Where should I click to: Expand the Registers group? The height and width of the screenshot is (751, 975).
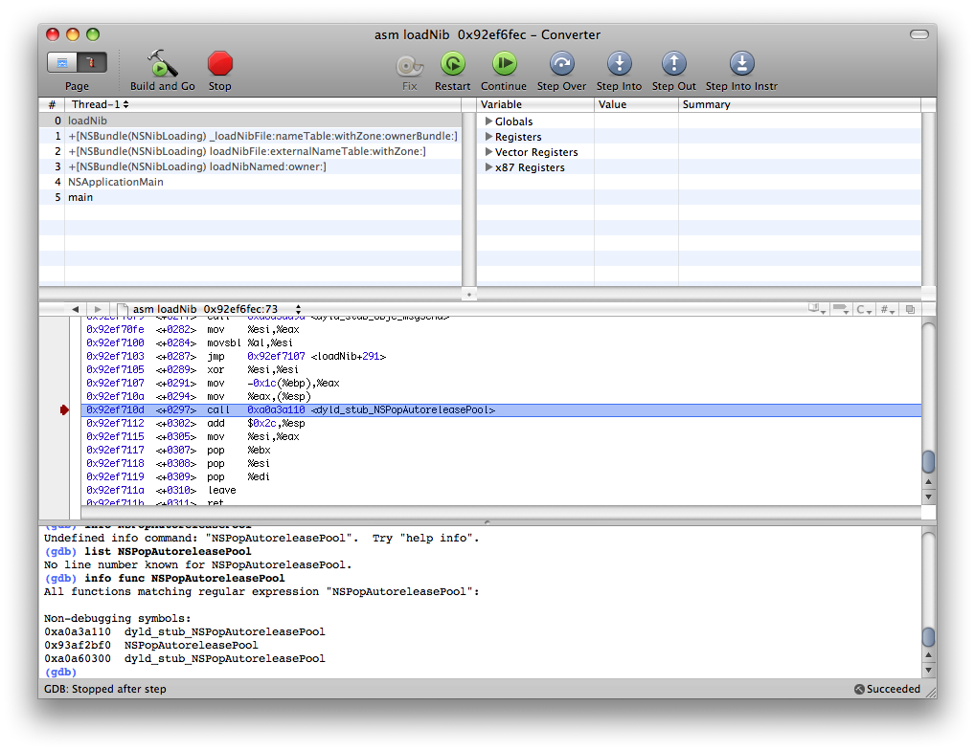click(x=488, y=137)
